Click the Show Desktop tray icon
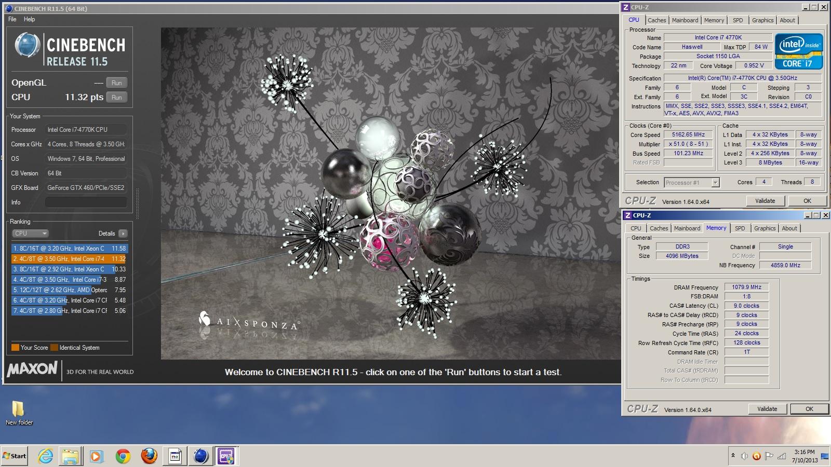 point(825,456)
